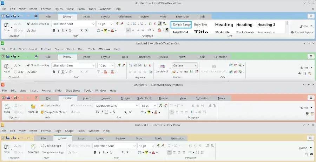Click Paste in Impress window

7,108
